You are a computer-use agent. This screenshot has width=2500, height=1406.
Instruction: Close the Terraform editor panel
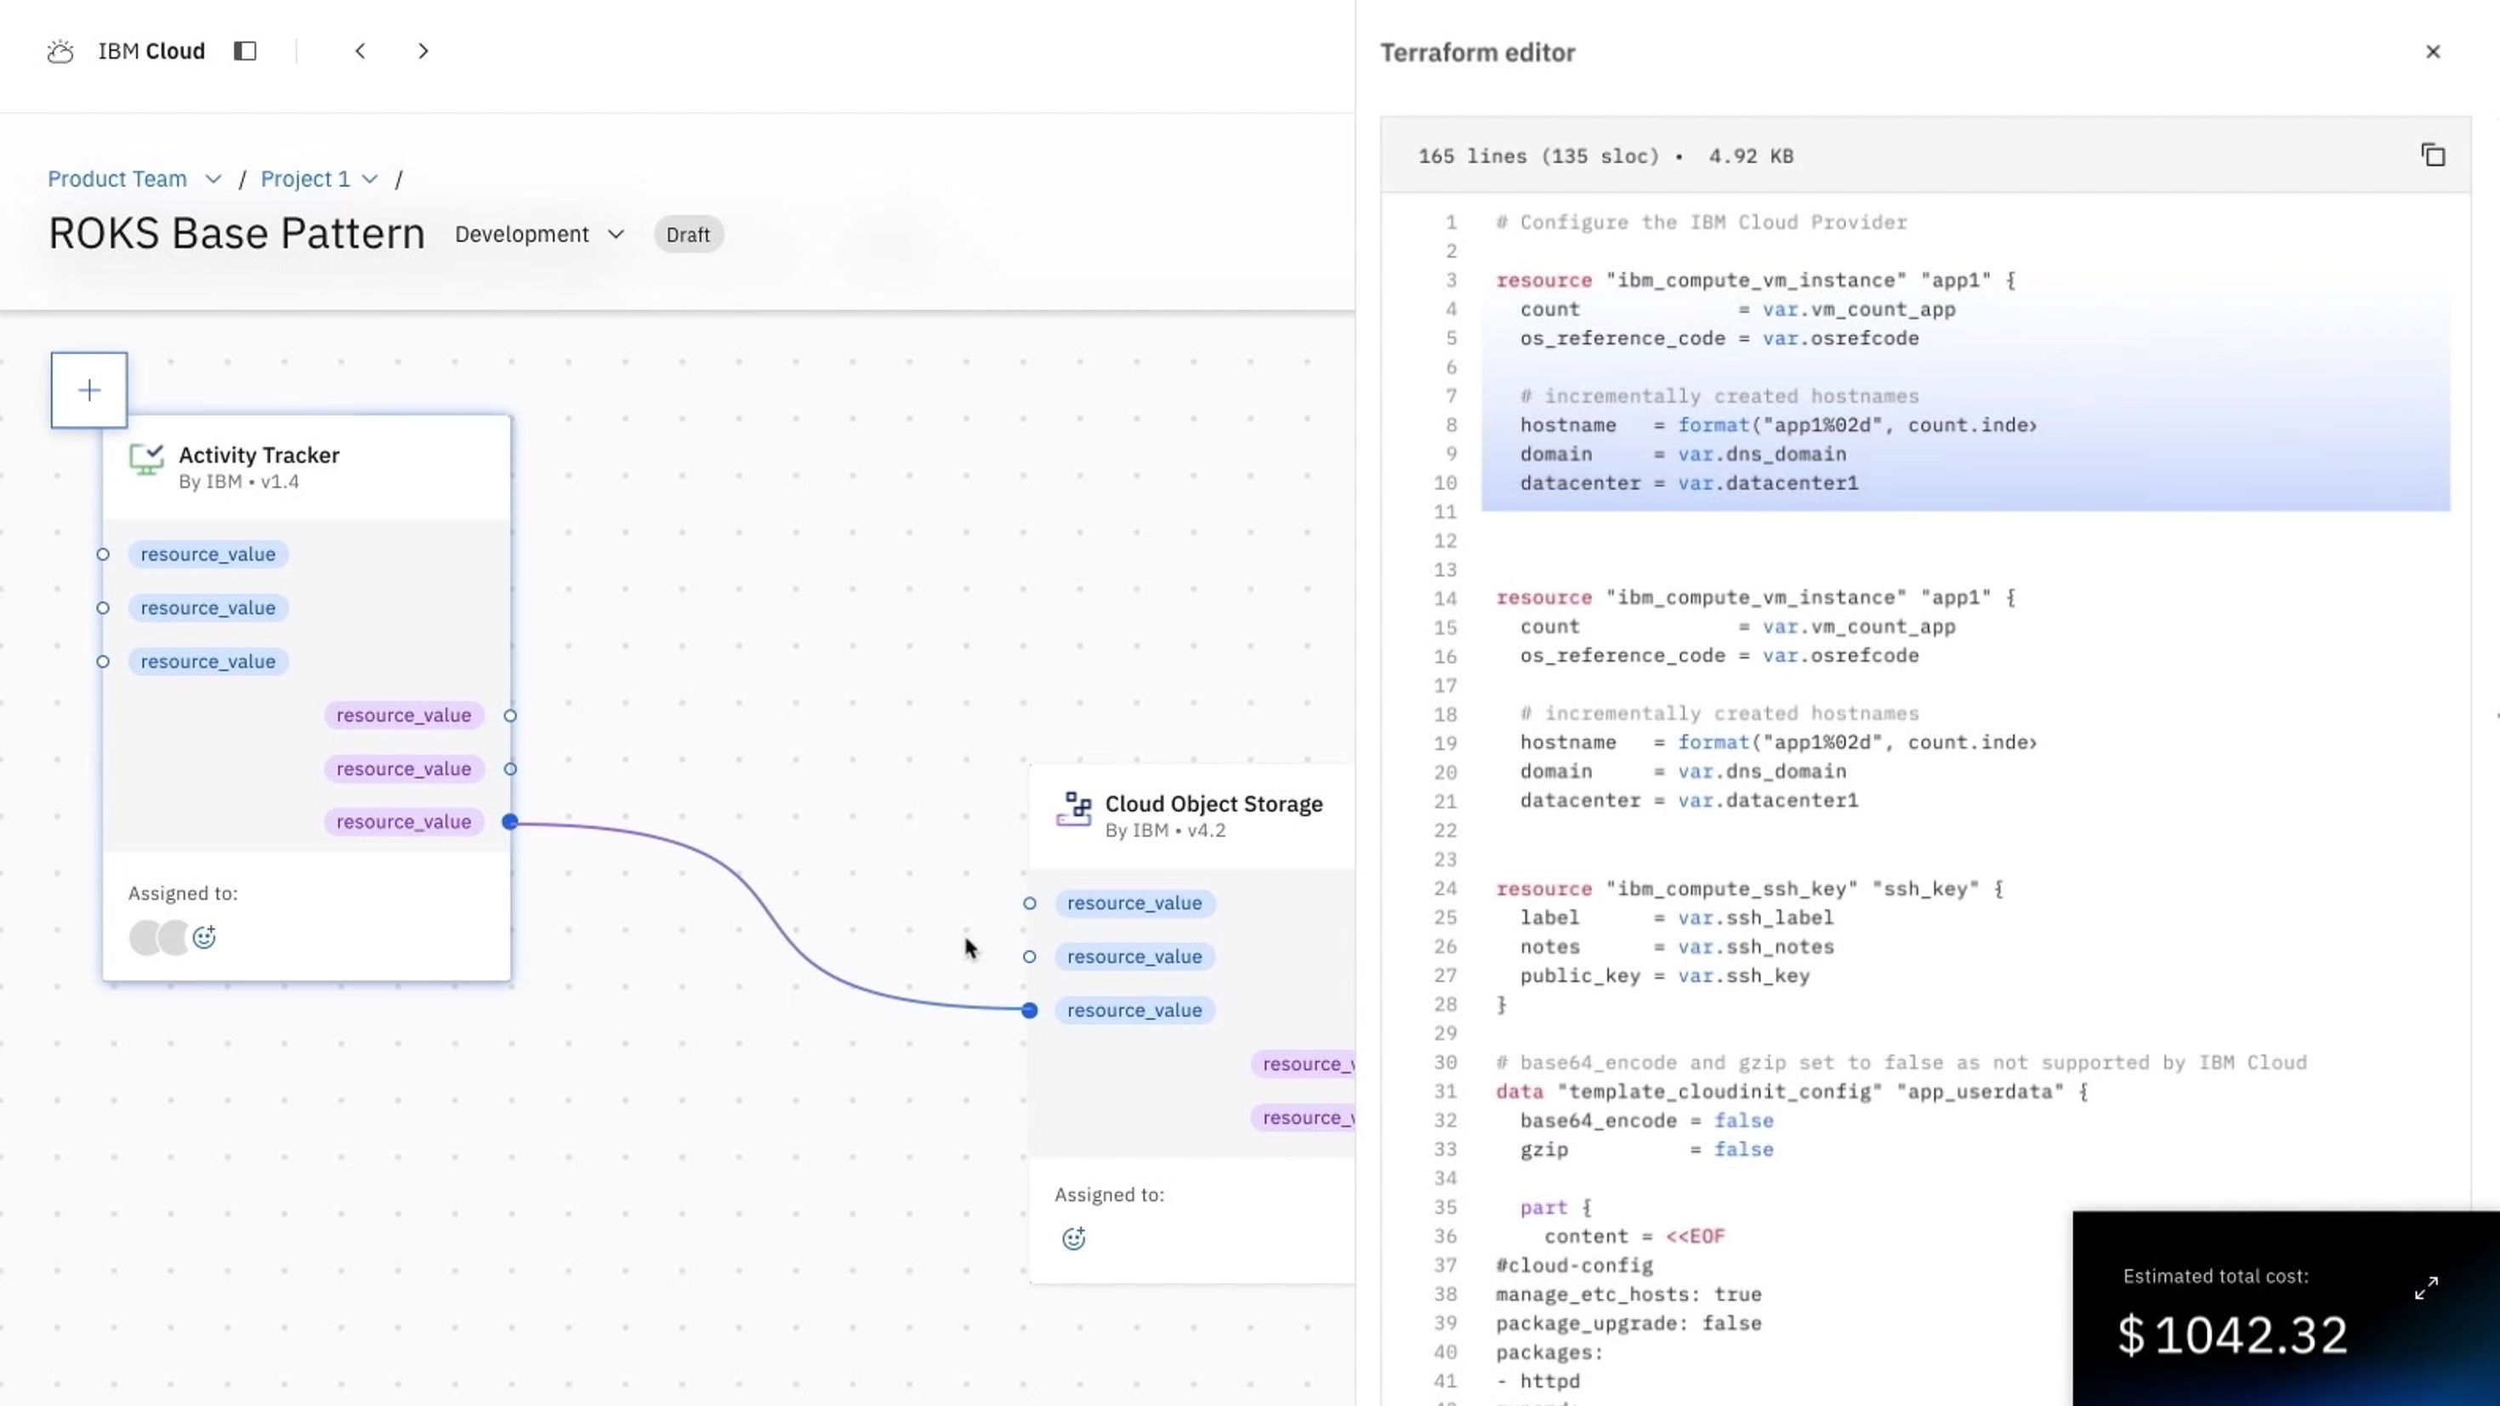point(2432,53)
